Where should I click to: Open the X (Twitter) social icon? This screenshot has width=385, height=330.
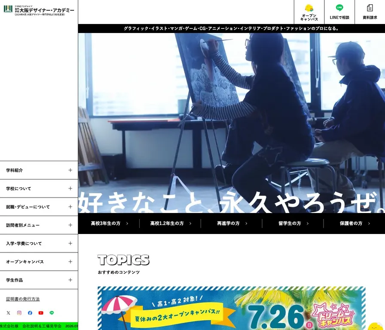tap(8, 313)
